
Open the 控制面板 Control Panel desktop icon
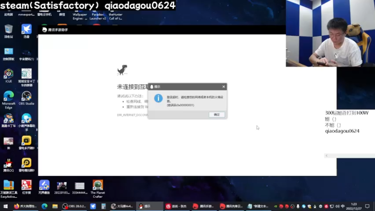point(8,53)
